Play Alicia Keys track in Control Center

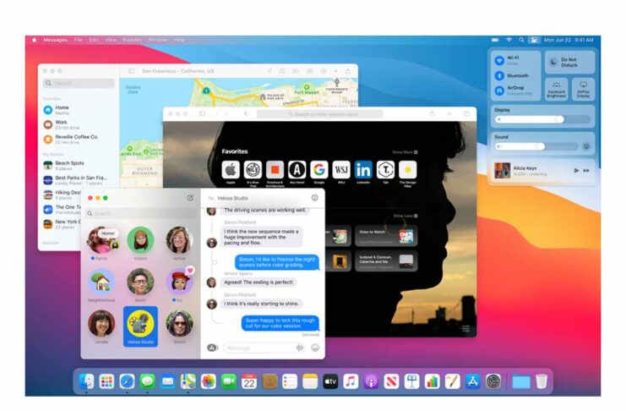coord(576,170)
